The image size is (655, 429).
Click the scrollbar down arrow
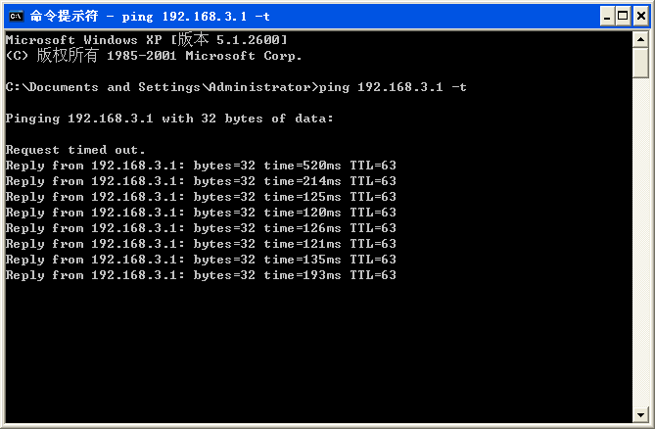(640, 414)
